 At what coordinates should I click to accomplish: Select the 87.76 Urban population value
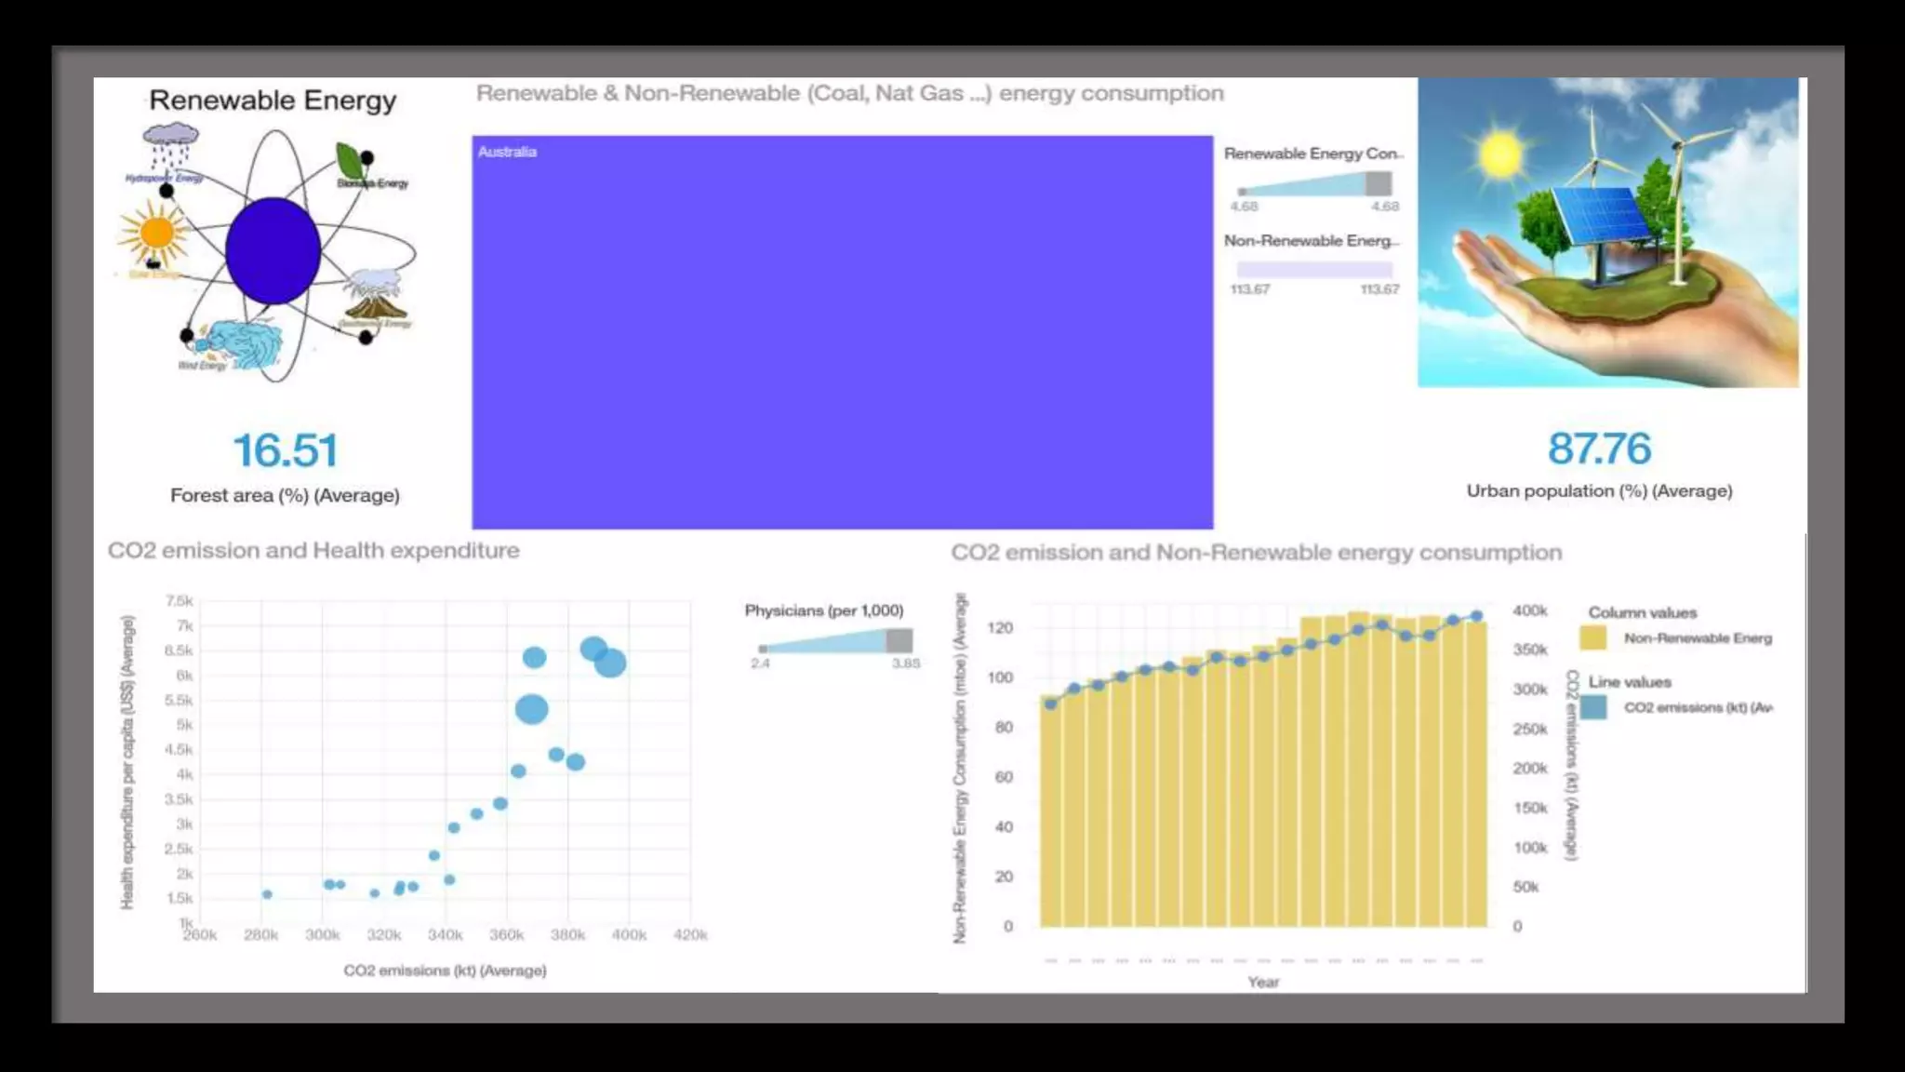[x=1599, y=449]
